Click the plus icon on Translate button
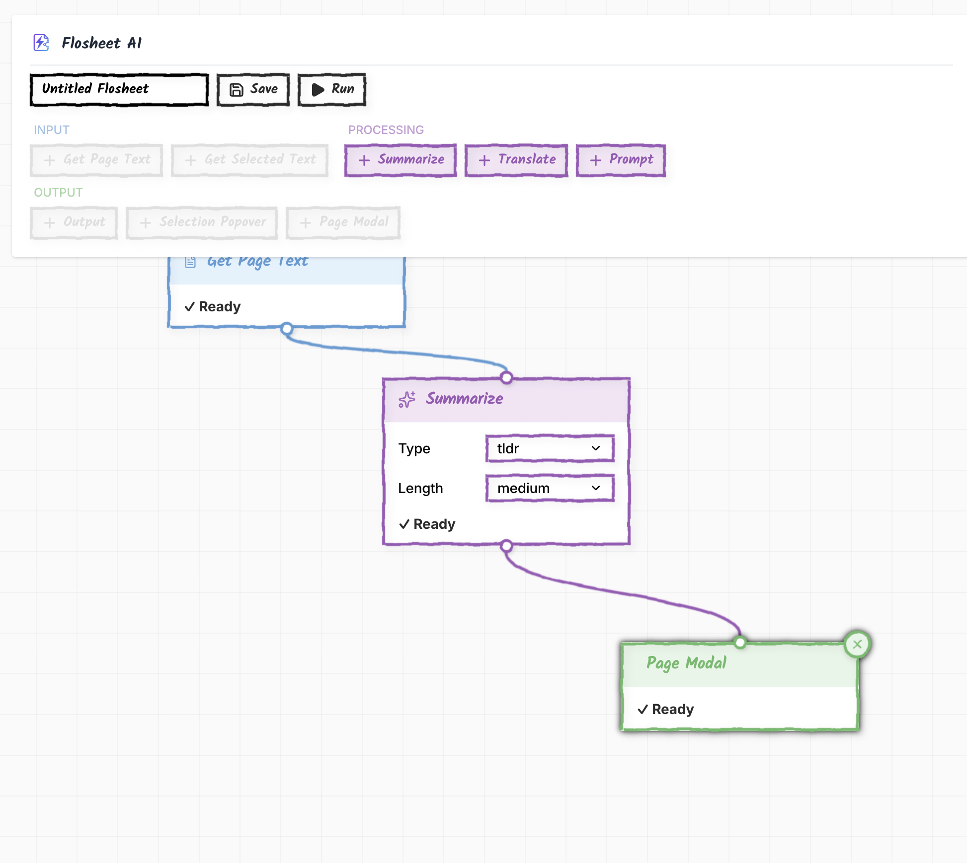 click(484, 160)
